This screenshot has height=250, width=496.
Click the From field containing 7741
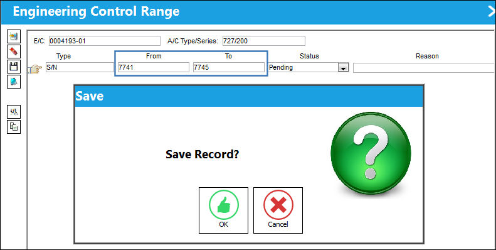point(154,67)
